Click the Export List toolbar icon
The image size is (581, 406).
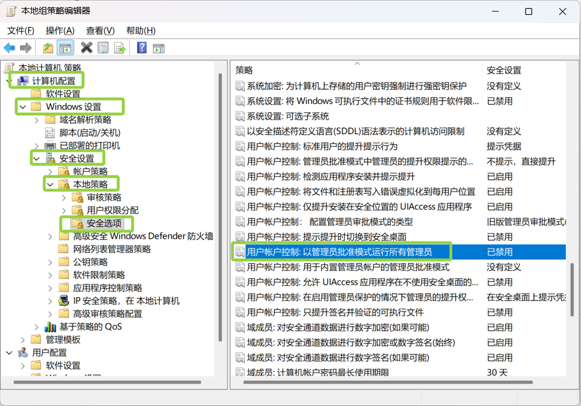120,48
